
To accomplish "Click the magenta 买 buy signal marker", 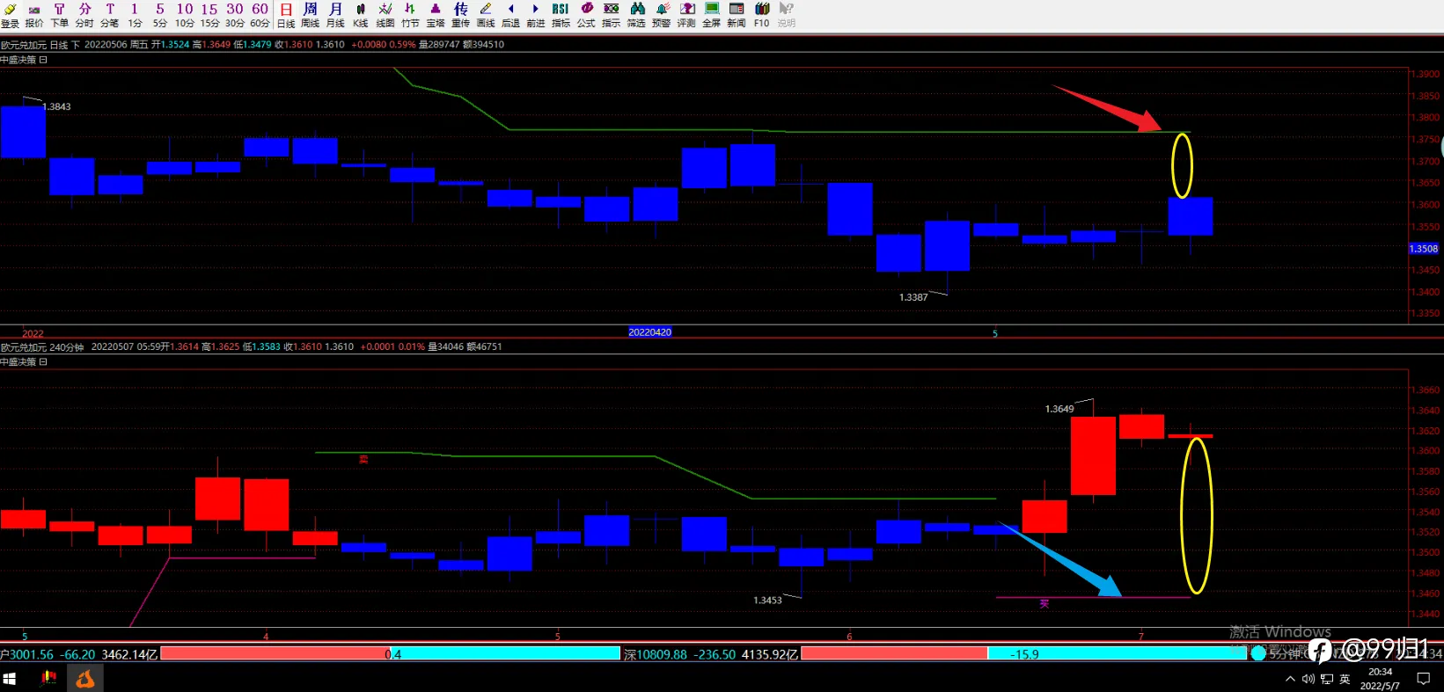I will (1045, 604).
